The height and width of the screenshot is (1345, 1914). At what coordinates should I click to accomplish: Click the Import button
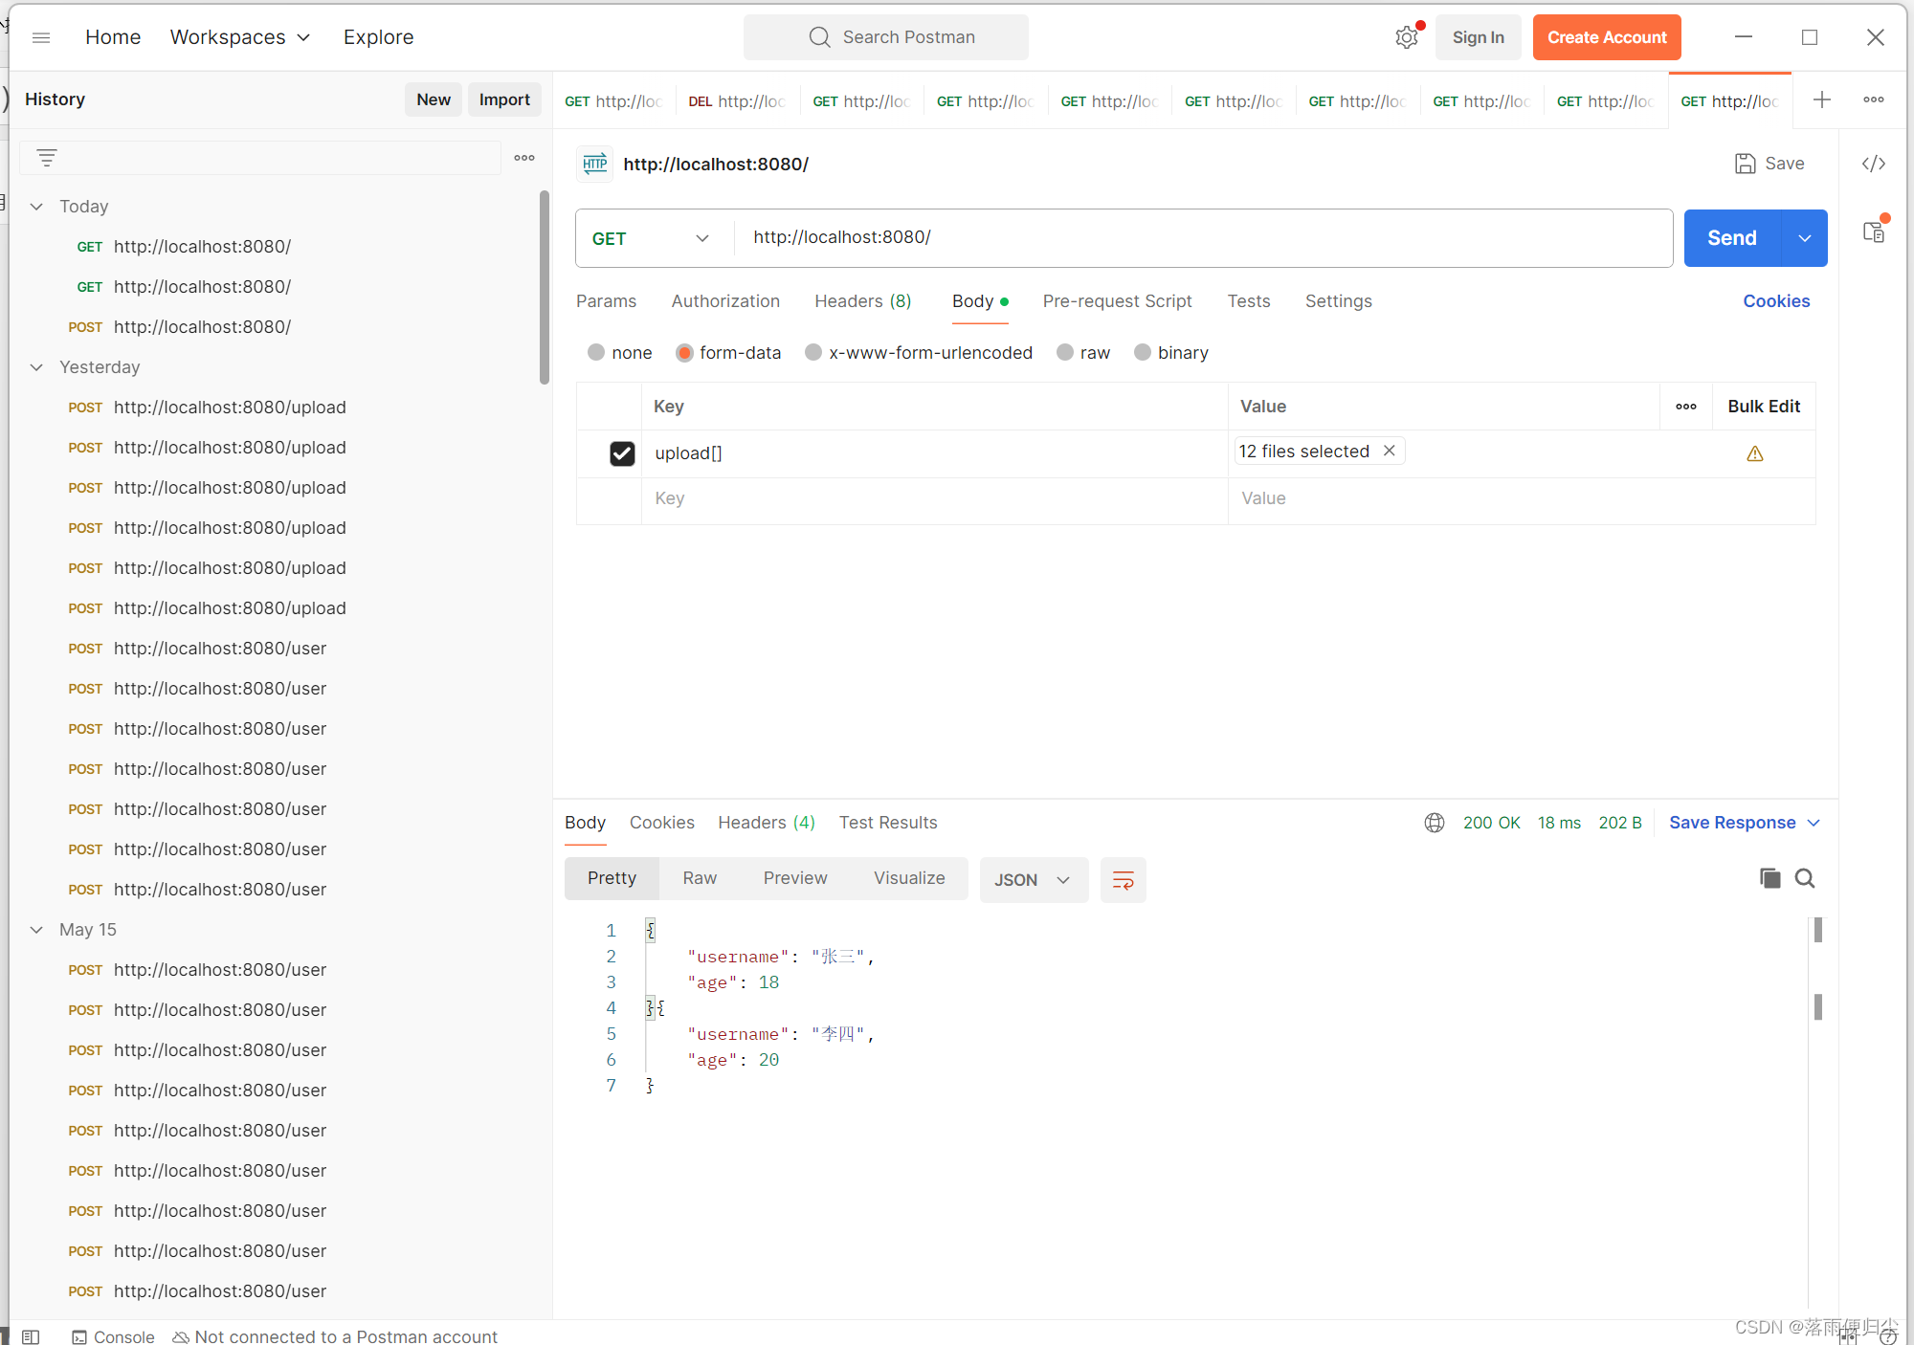click(x=504, y=99)
